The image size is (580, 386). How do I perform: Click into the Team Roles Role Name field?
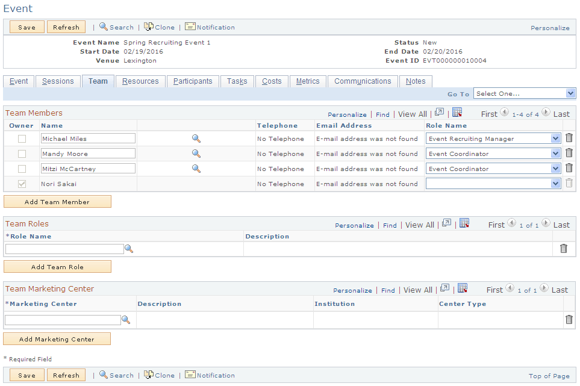point(64,249)
